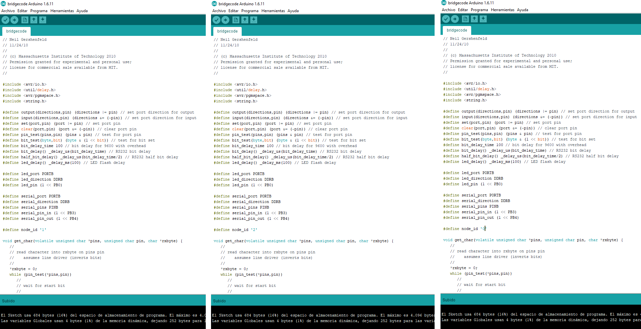
Task: Open Archivo menu in left window
Action: (x=8, y=11)
